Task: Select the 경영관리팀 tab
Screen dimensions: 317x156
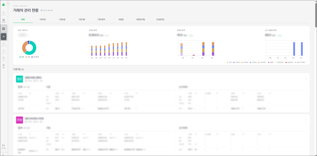Action: click(140, 19)
